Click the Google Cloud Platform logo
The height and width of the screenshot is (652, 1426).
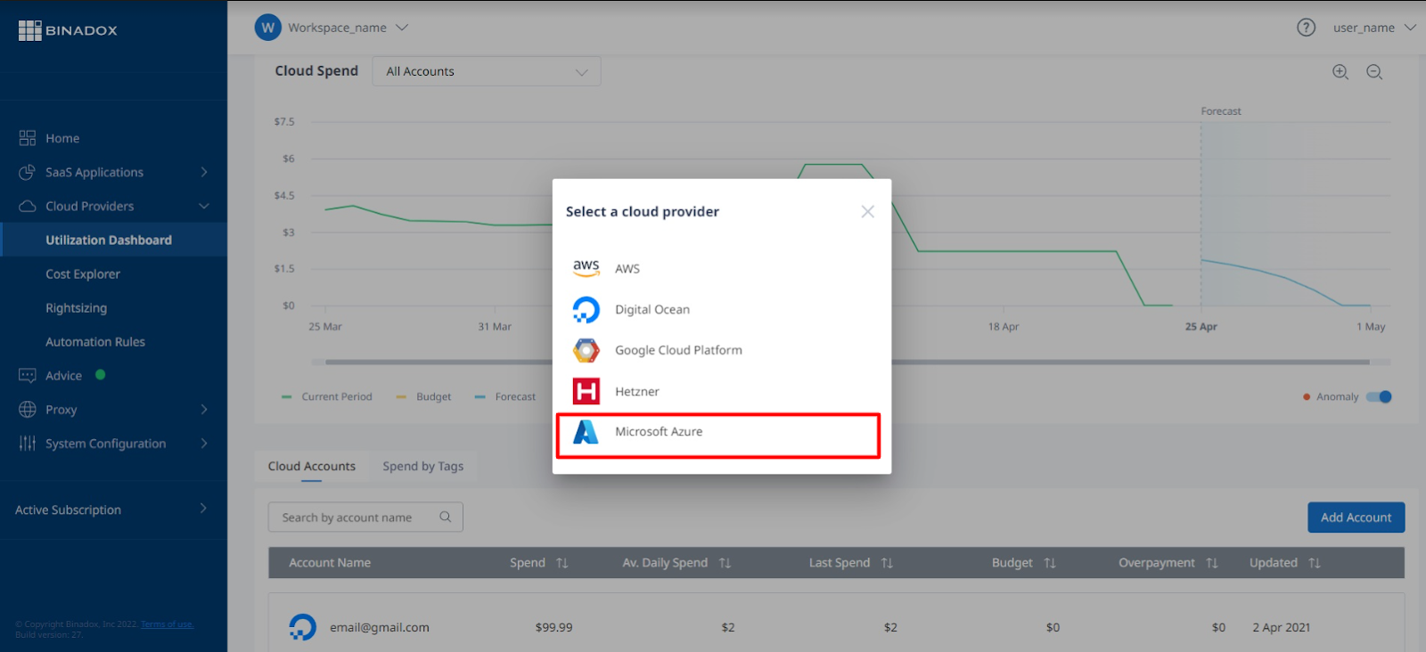[x=586, y=350]
